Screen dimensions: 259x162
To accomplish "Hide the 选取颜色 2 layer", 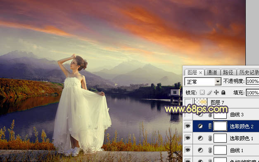I will coord(188,126).
